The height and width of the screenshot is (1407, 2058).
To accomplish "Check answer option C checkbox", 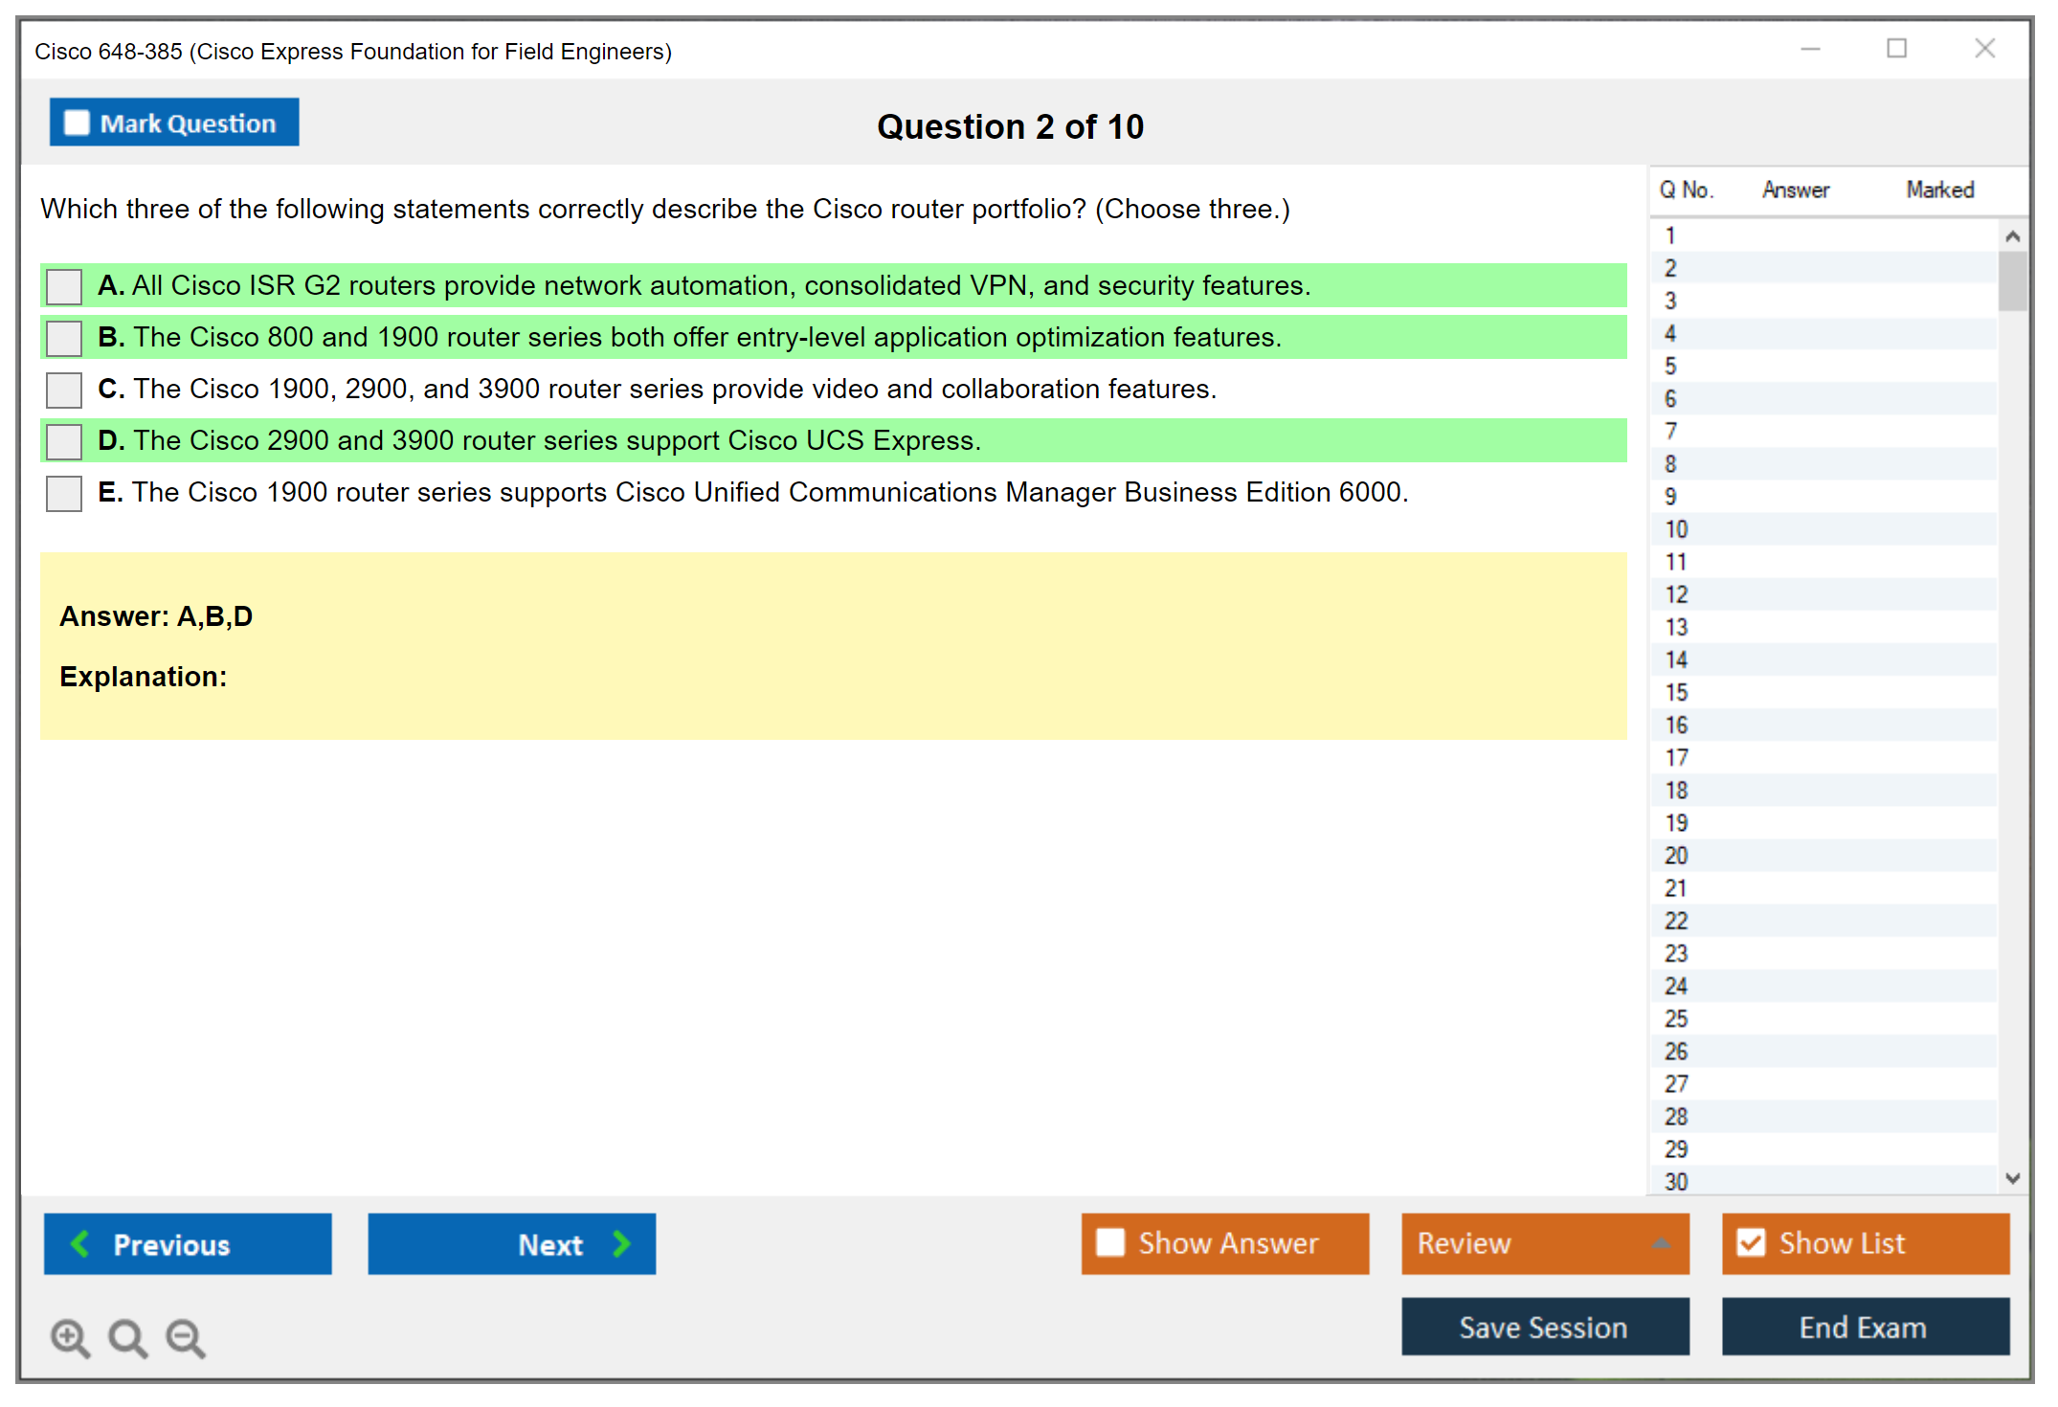I will 64,390.
